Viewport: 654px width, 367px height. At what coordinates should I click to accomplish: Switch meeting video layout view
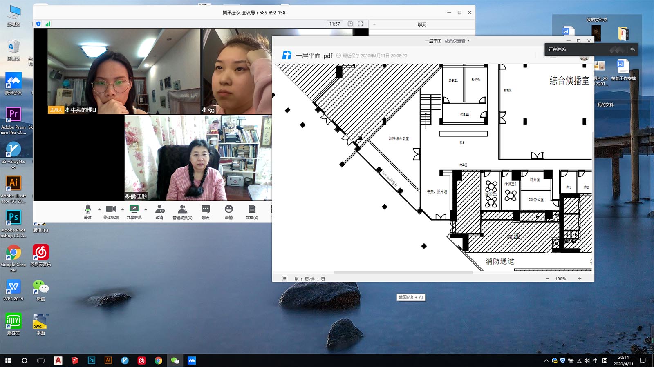[x=350, y=24]
